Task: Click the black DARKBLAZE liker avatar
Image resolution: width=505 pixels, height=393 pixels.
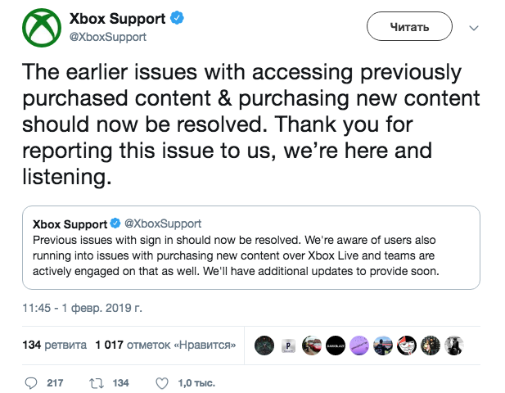Action: coord(336,345)
